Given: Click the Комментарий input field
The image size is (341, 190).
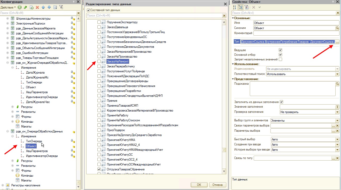Looking at the screenshot, I should coord(296,33).
